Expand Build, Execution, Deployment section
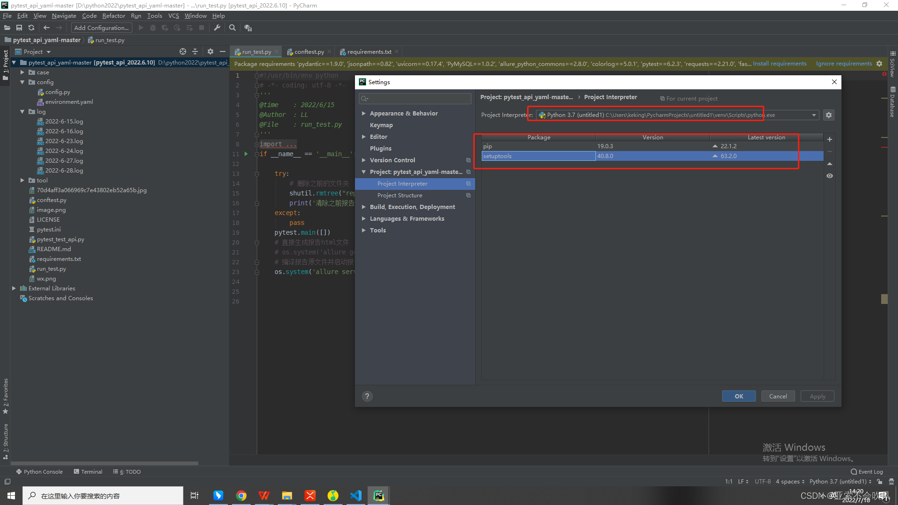This screenshot has height=505, width=898. (363, 207)
